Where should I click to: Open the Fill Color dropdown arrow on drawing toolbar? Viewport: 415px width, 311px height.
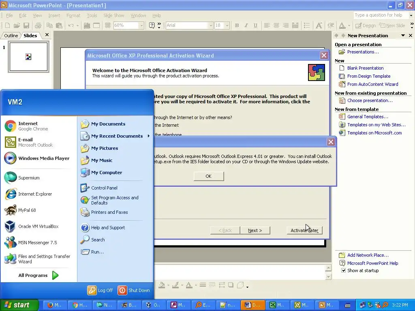click(168, 285)
